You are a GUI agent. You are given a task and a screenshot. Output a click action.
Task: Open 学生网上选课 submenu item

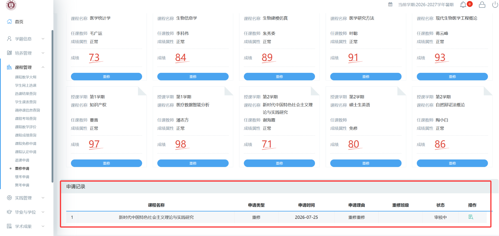(x=26, y=85)
